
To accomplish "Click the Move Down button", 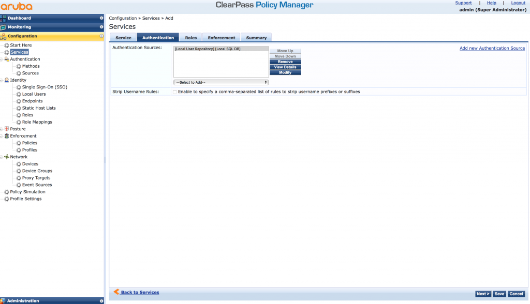I will [x=285, y=56].
